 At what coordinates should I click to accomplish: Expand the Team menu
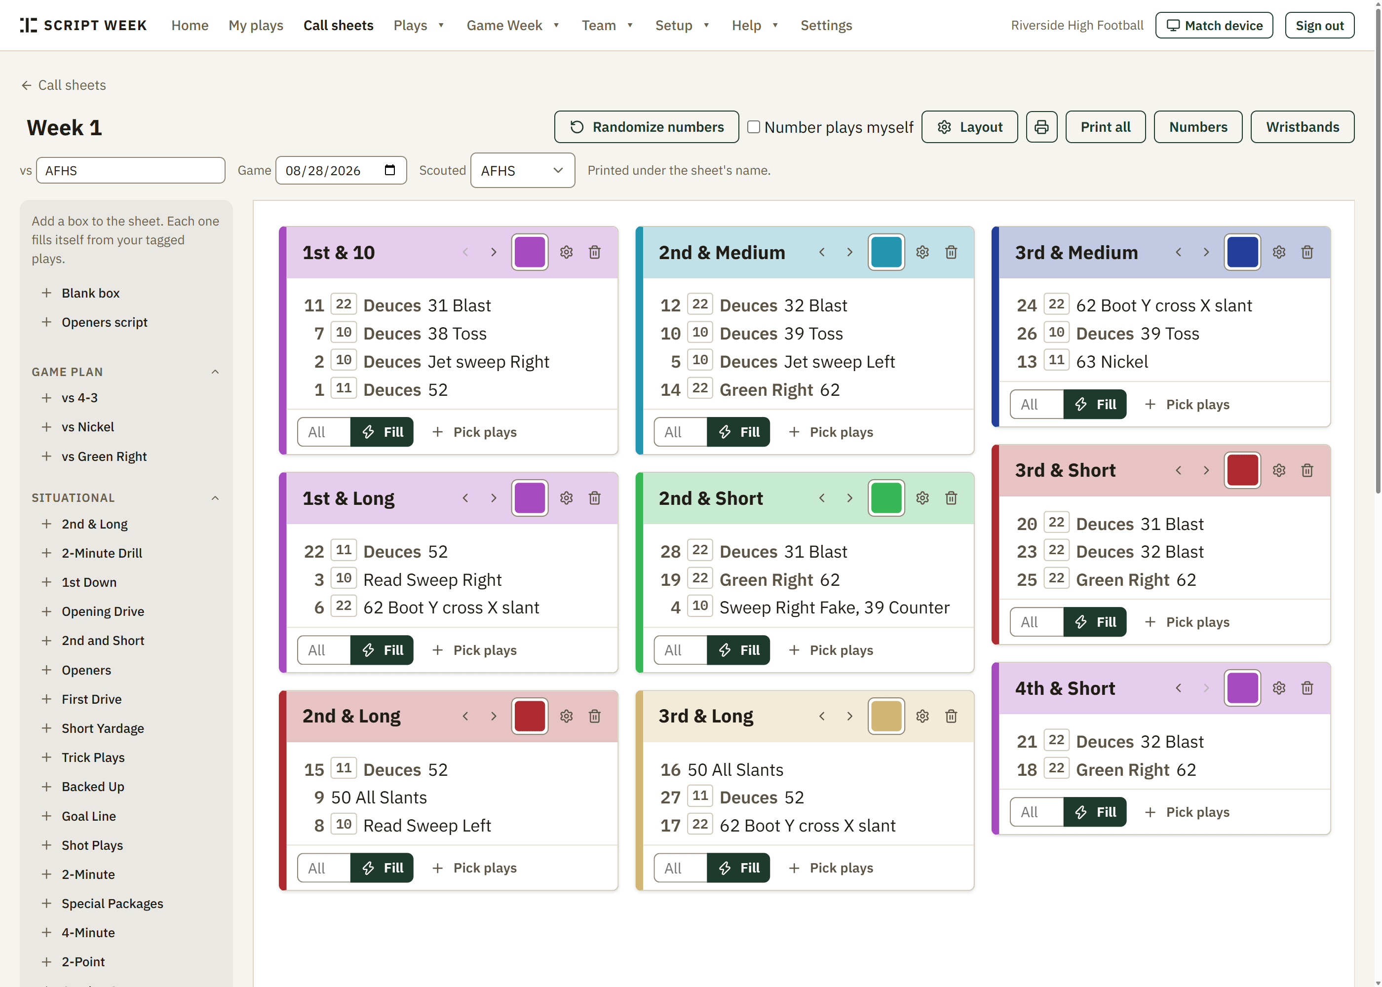(x=607, y=26)
